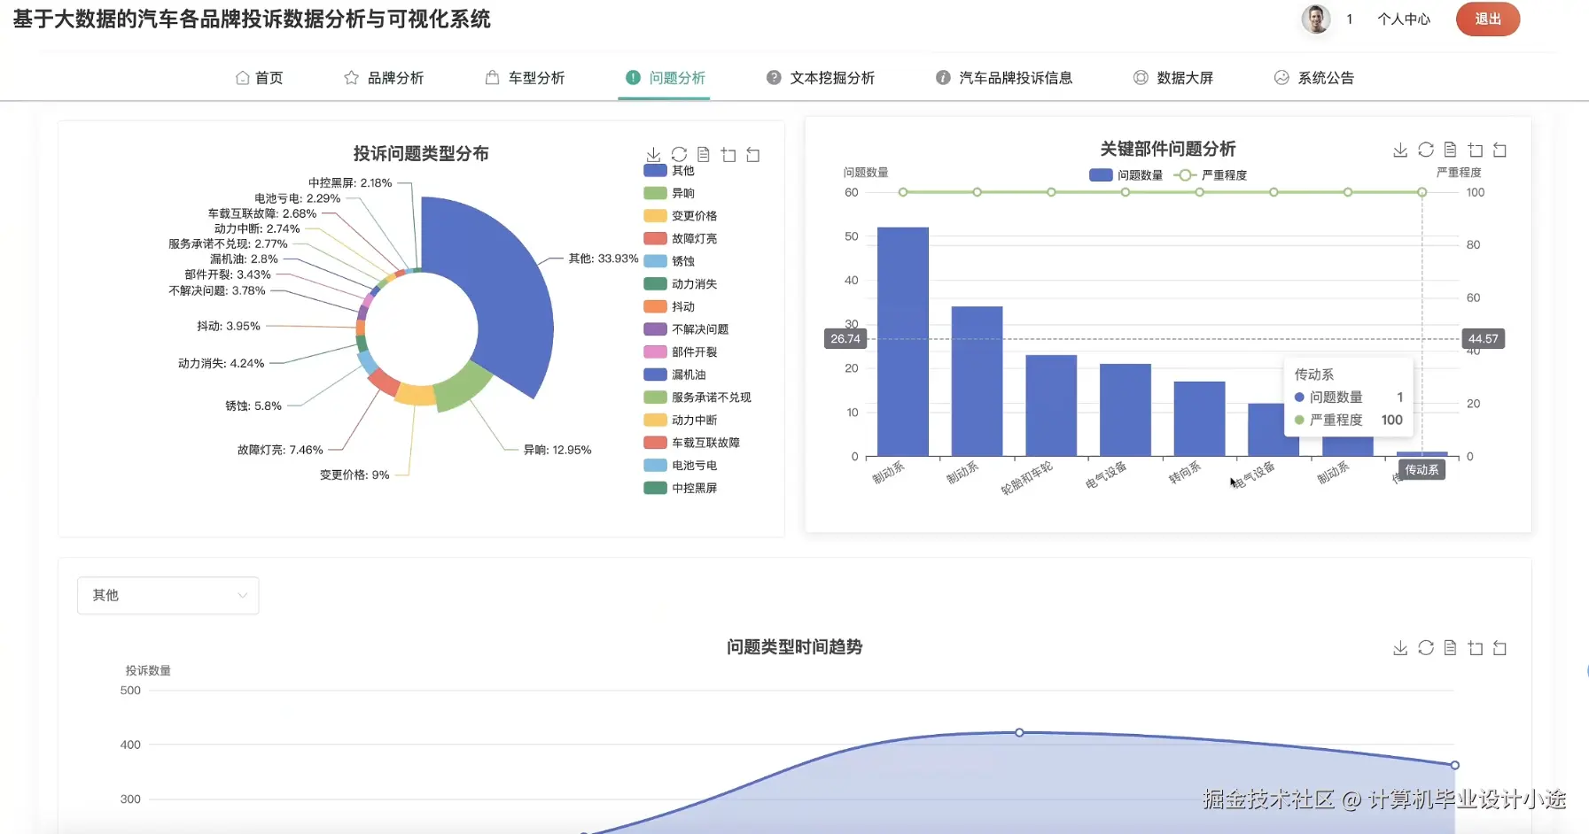Refresh the 问题类型时间趋势 chart
Viewport: 1589px width, 834px height.
1425,647
